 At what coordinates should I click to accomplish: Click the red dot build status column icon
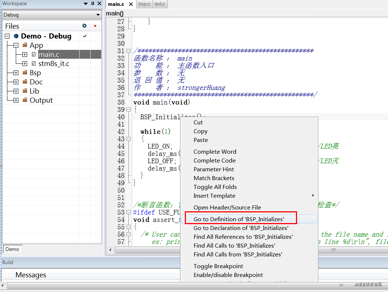tap(95, 26)
